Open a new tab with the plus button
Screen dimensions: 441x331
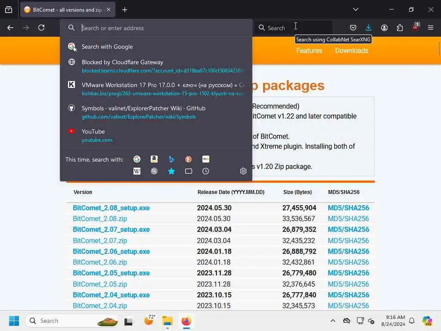pyautogui.click(x=124, y=10)
